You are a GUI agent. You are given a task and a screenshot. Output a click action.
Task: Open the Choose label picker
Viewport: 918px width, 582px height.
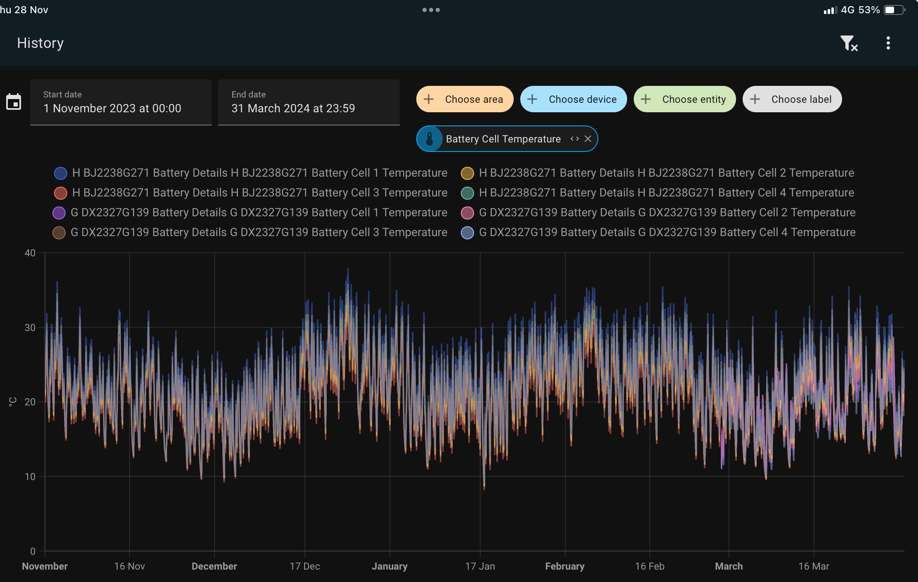pyautogui.click(x=792, y=99)
